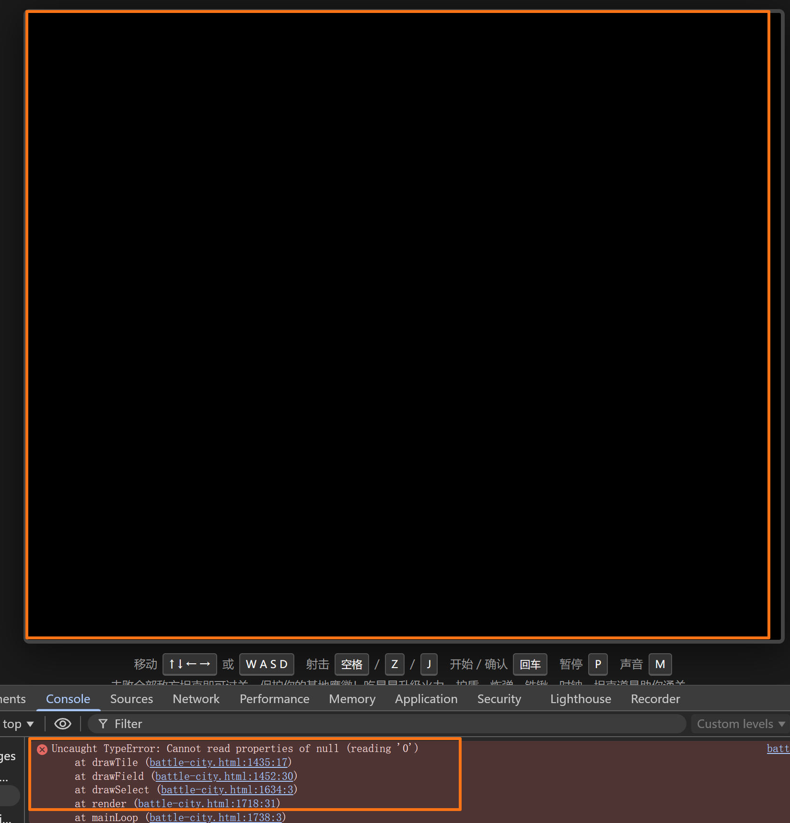Click the Uncaught TypeError message text
The width and height of the screenshot is (790, 823).
235,748
